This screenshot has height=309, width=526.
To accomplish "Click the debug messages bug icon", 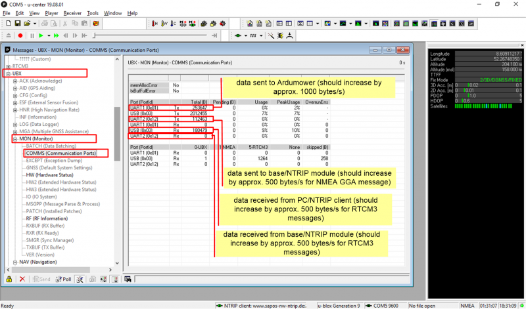I will tap(281, 35).
